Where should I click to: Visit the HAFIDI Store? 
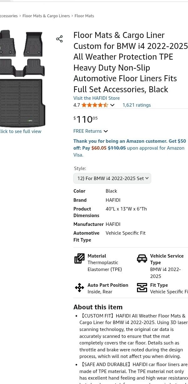(97, 98)
